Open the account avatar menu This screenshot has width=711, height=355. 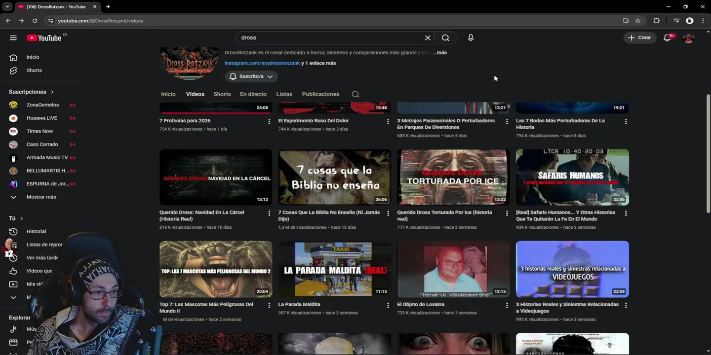click(x=688, y=37)
